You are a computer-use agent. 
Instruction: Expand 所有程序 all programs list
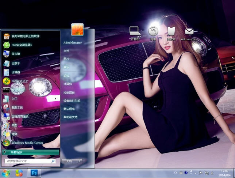[31, 152]
